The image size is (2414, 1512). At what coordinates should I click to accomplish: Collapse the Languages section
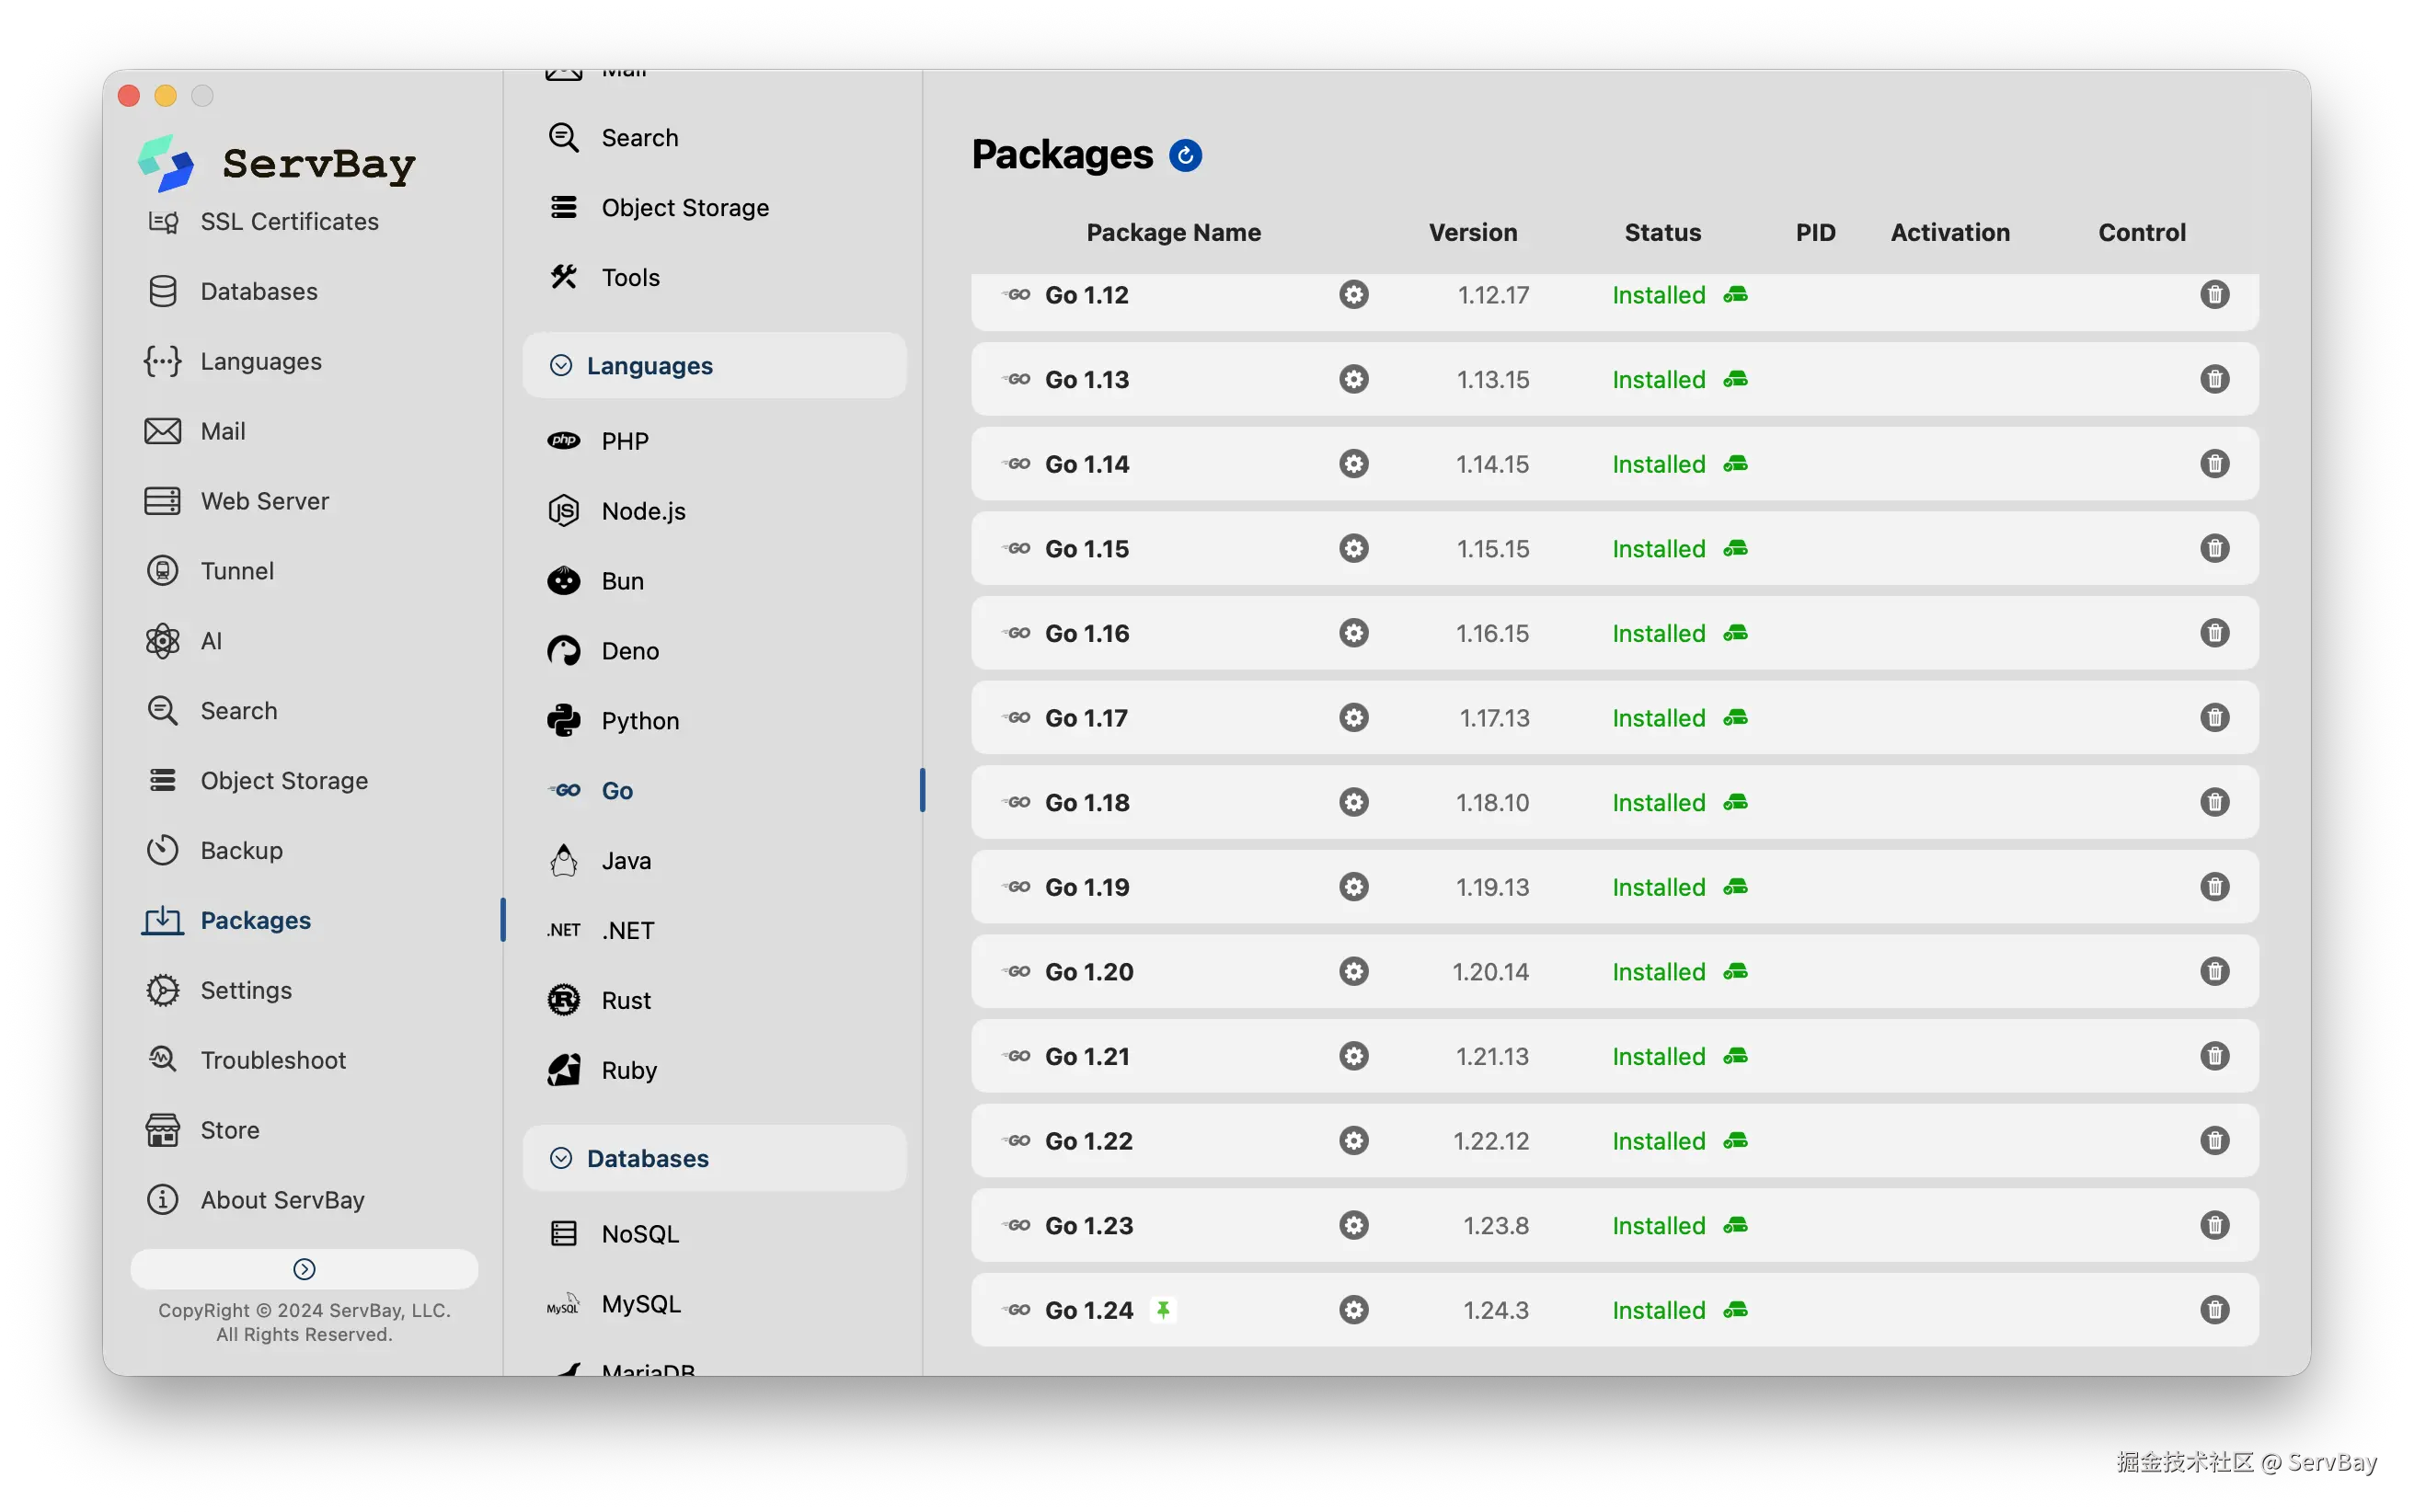coord(562,365)
